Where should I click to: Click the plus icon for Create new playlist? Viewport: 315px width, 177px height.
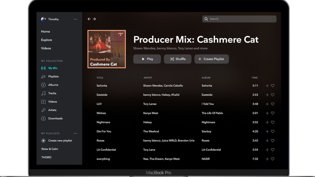(43, 141)
